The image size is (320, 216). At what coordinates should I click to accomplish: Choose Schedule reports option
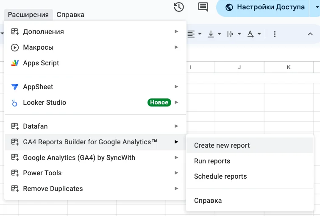tap(220, 177)
